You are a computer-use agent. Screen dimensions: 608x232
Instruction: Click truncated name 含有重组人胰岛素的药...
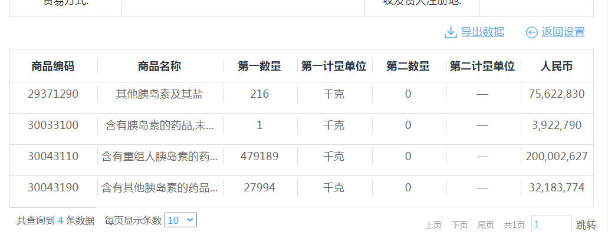[x=159, y=157]
